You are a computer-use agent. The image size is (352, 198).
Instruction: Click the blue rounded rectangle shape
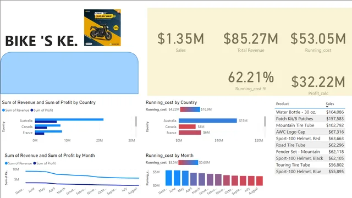pos(70,73)
